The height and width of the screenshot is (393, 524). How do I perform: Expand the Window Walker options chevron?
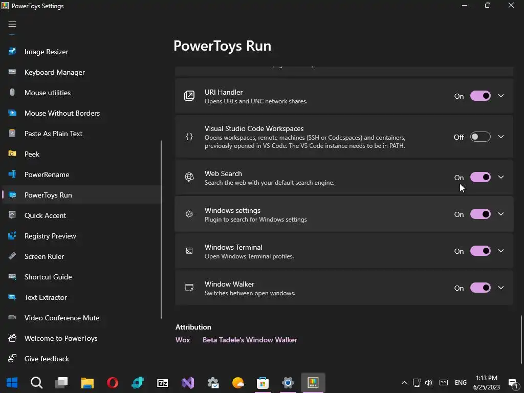click(x=501, y=288)
